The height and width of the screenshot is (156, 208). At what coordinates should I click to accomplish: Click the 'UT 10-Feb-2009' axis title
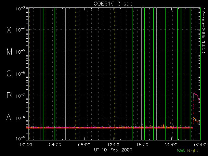(113, 150)
